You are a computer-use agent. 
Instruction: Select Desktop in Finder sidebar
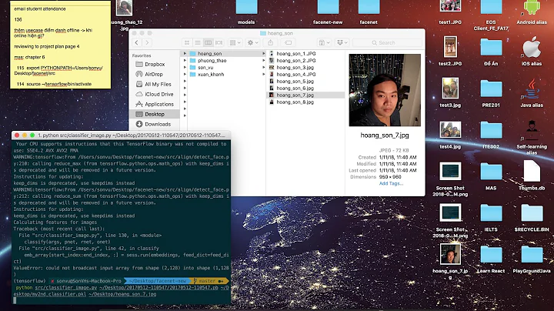pyautogui.click(x=155, y=114)
